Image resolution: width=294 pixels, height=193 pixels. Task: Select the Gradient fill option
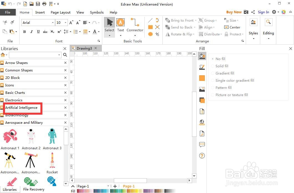223,73
